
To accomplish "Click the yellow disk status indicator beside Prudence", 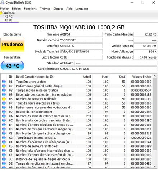I will [x=1, y=13].
